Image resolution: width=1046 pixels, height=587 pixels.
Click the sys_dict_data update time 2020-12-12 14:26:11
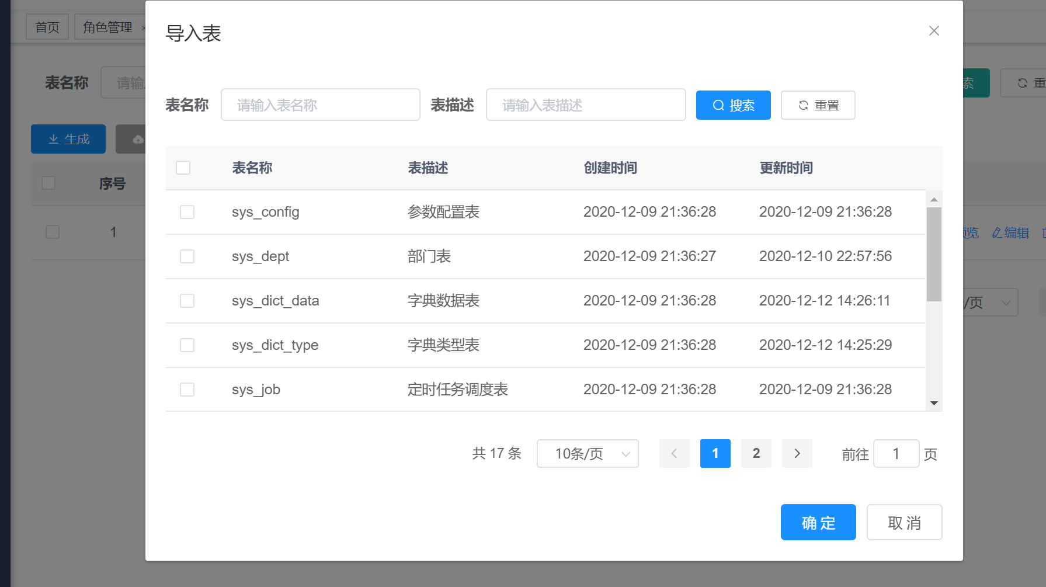coord(825,301)
